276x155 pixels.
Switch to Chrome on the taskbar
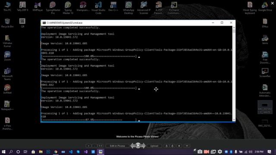coord(56,152)
